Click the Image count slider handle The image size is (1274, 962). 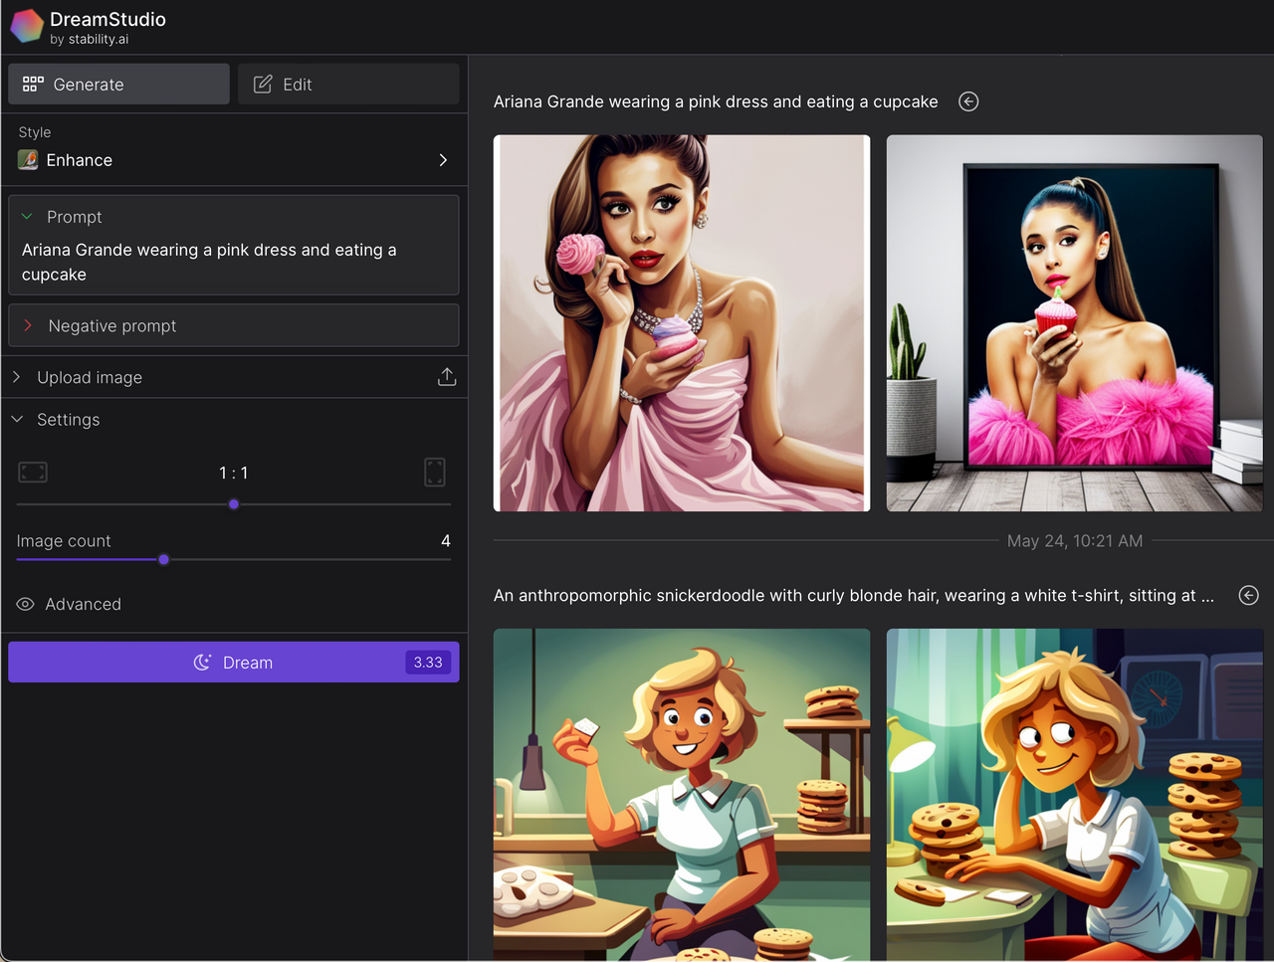click(x=164, y=559)
